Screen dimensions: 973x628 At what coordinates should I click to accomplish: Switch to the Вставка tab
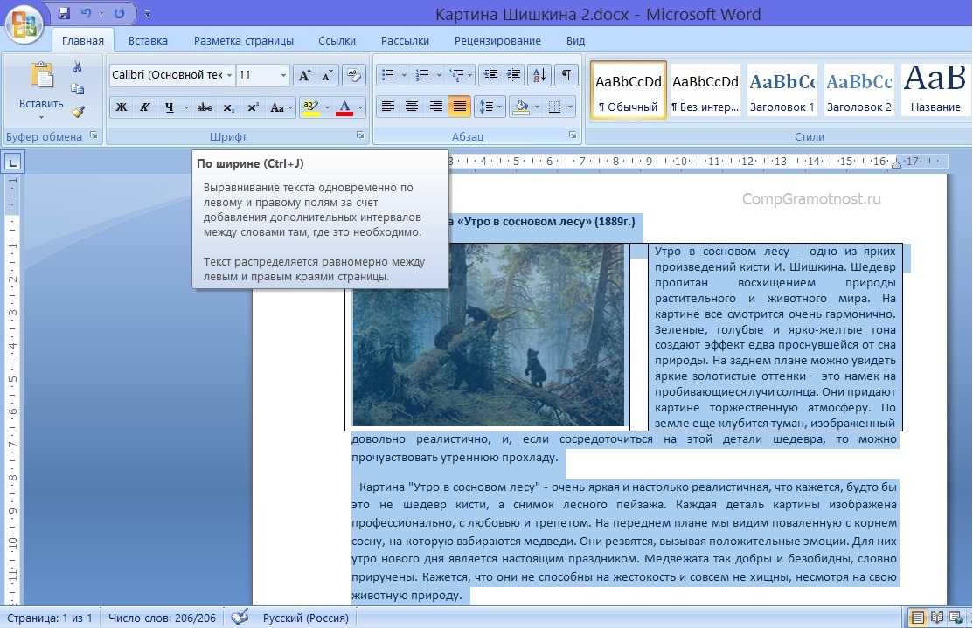(148, 40)
